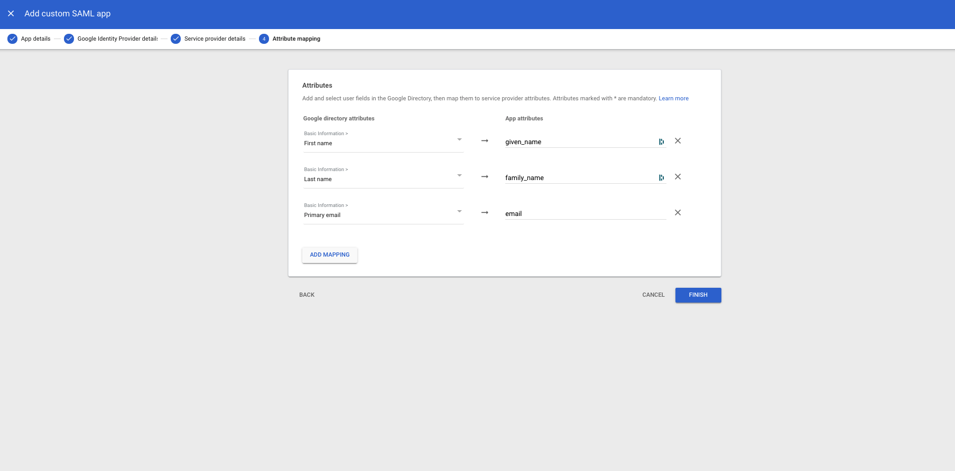The width and height of the screenshot is (955, 471).
Task: Remove the family_name attribute mapping
Action: [x=678, y=177]
